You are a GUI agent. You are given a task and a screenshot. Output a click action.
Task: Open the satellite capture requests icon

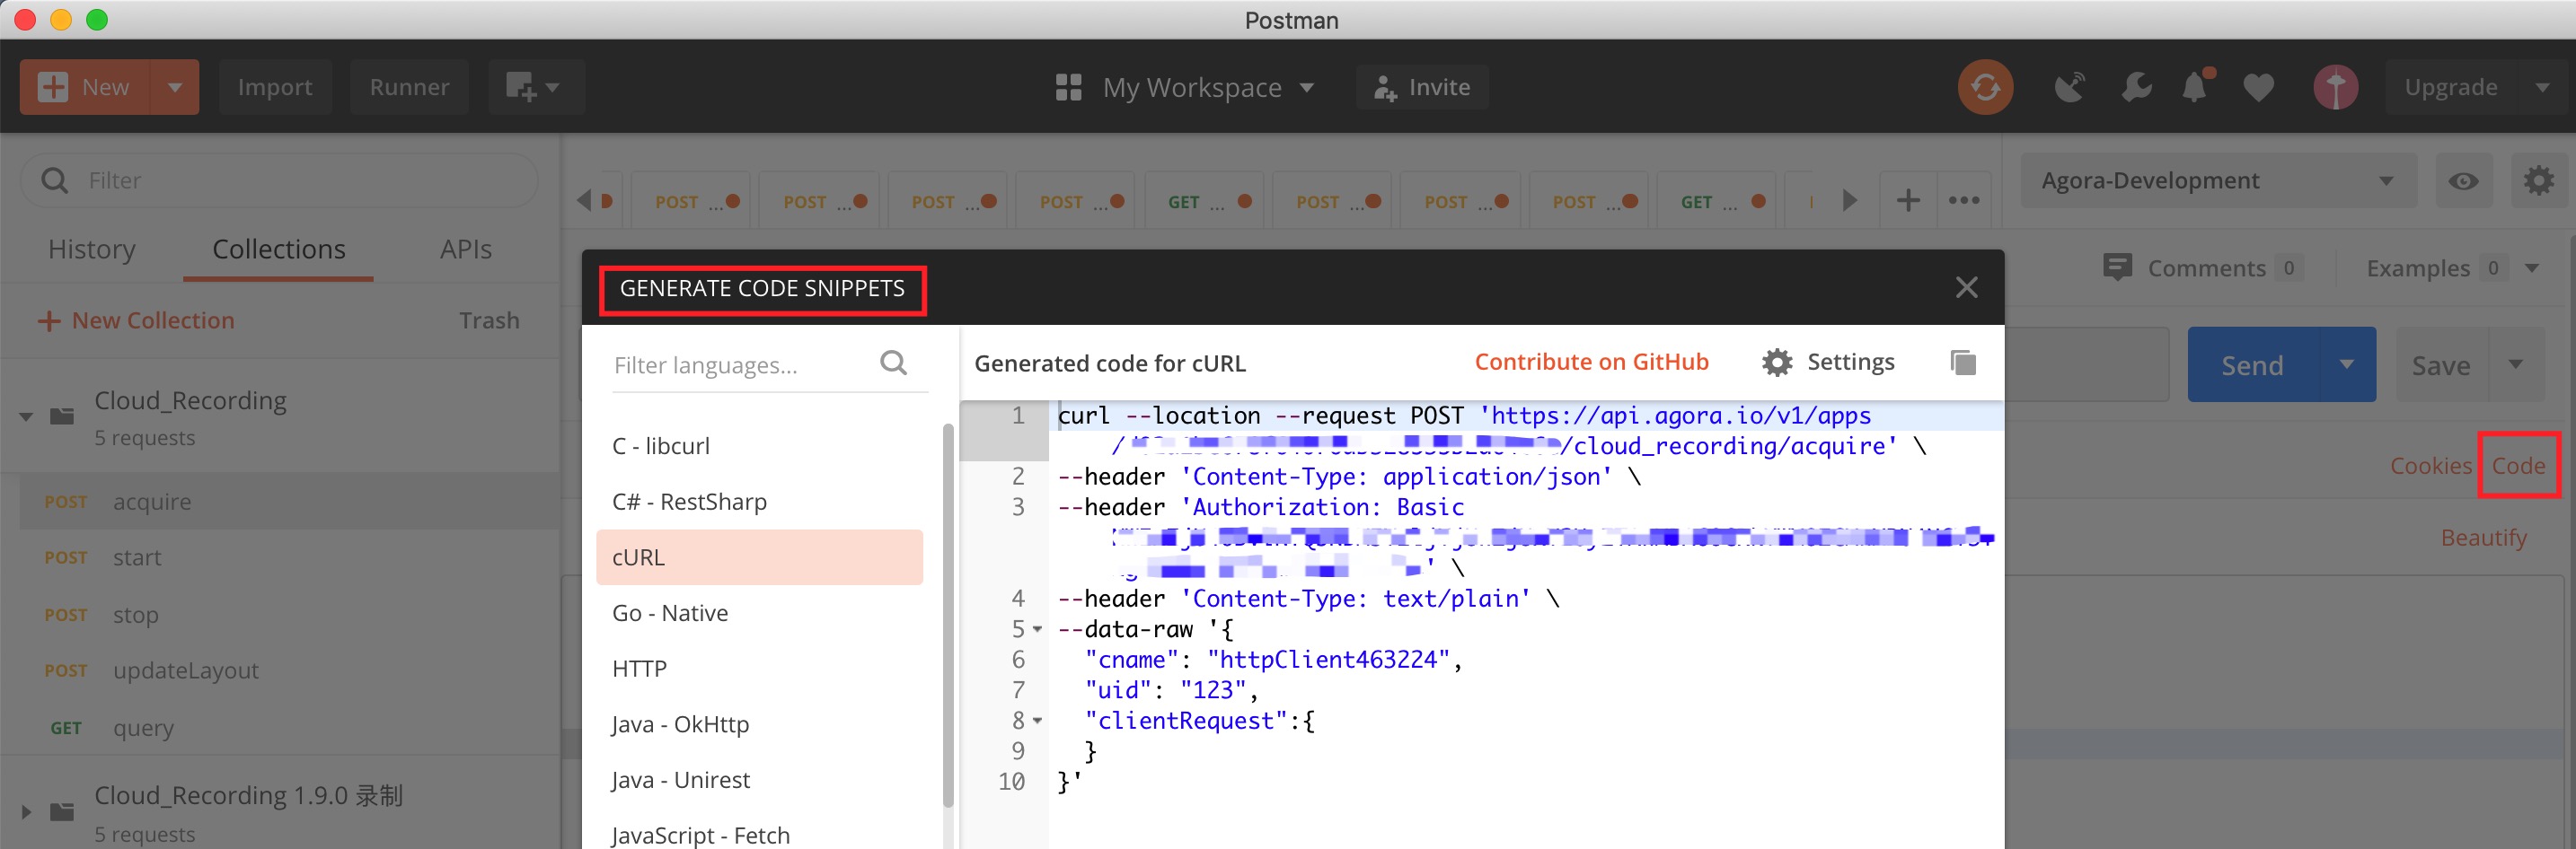(x=2069, y=88)
